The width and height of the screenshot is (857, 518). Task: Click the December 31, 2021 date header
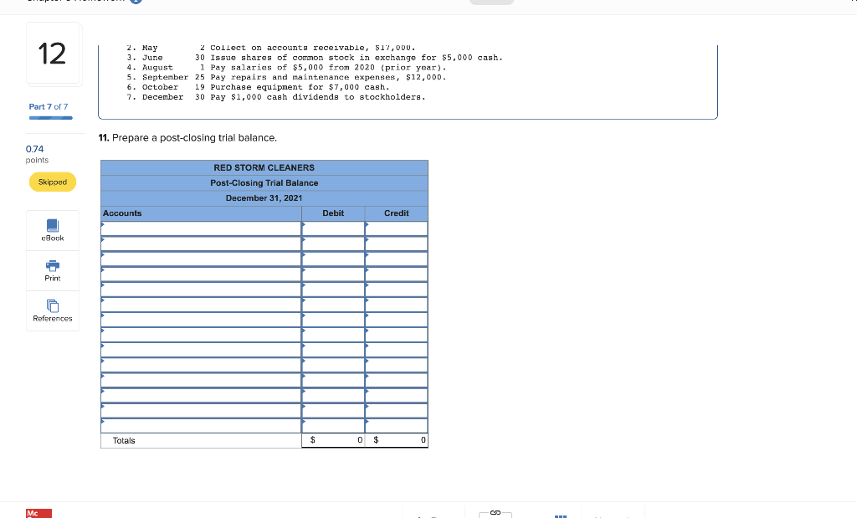coord(264,197)
